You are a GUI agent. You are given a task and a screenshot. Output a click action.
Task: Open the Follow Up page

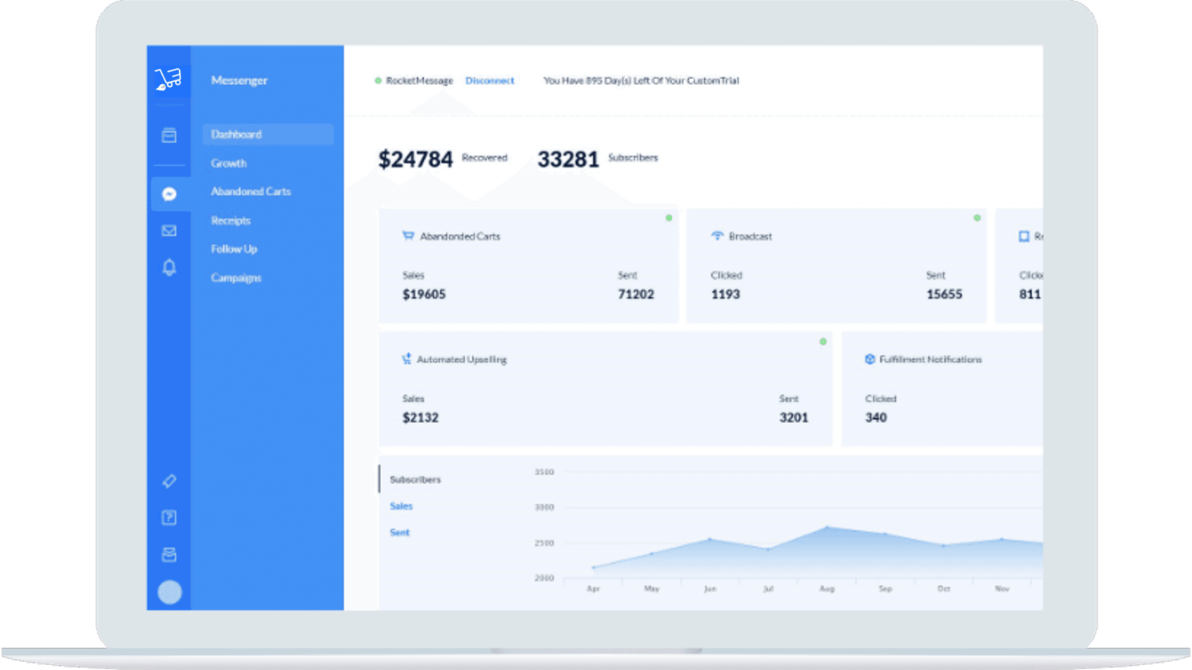(x=233, y=249)
